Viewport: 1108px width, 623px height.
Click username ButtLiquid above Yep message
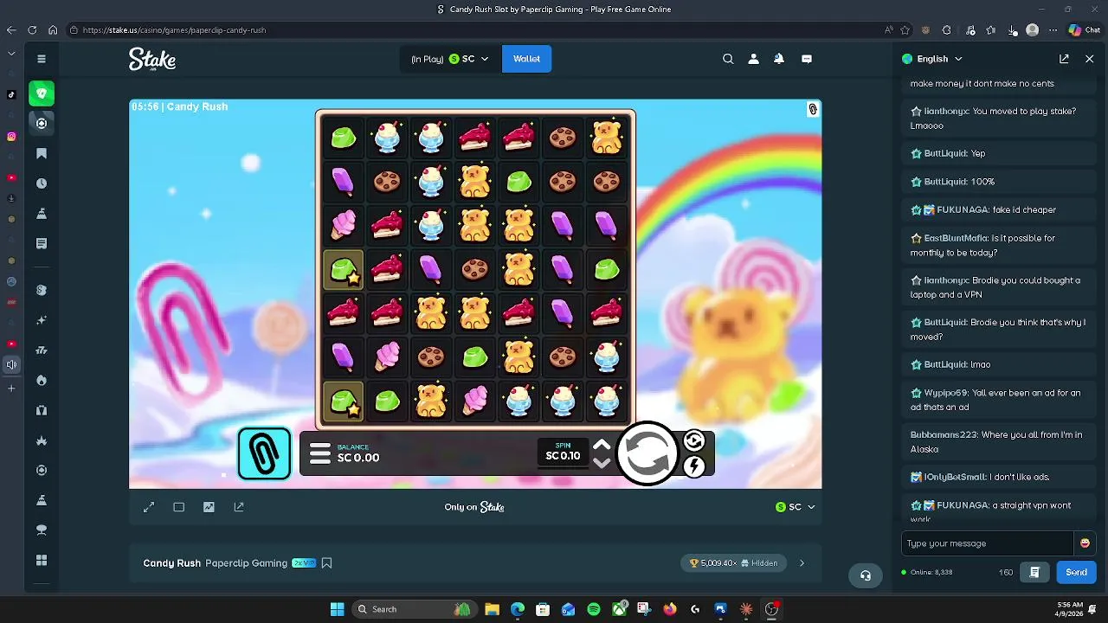pos(945,153)
